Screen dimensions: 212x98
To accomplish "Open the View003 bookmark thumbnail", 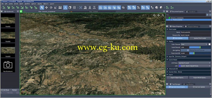I will (8, 50).
